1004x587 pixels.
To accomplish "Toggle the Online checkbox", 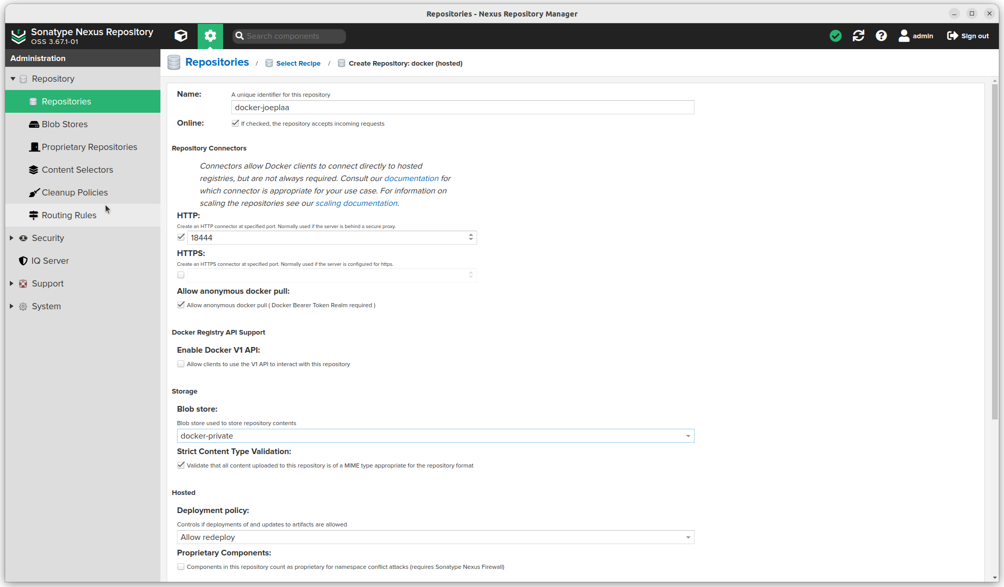I will 235,123.
